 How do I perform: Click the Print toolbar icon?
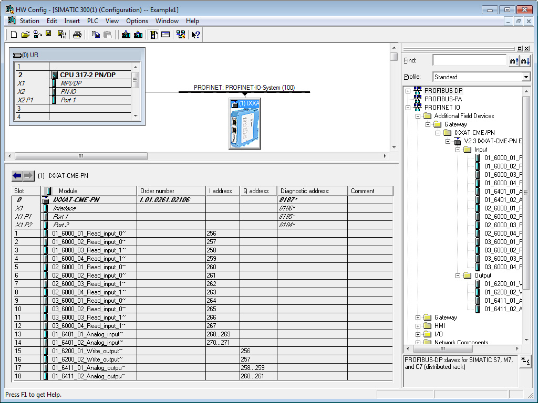(77, 34)
